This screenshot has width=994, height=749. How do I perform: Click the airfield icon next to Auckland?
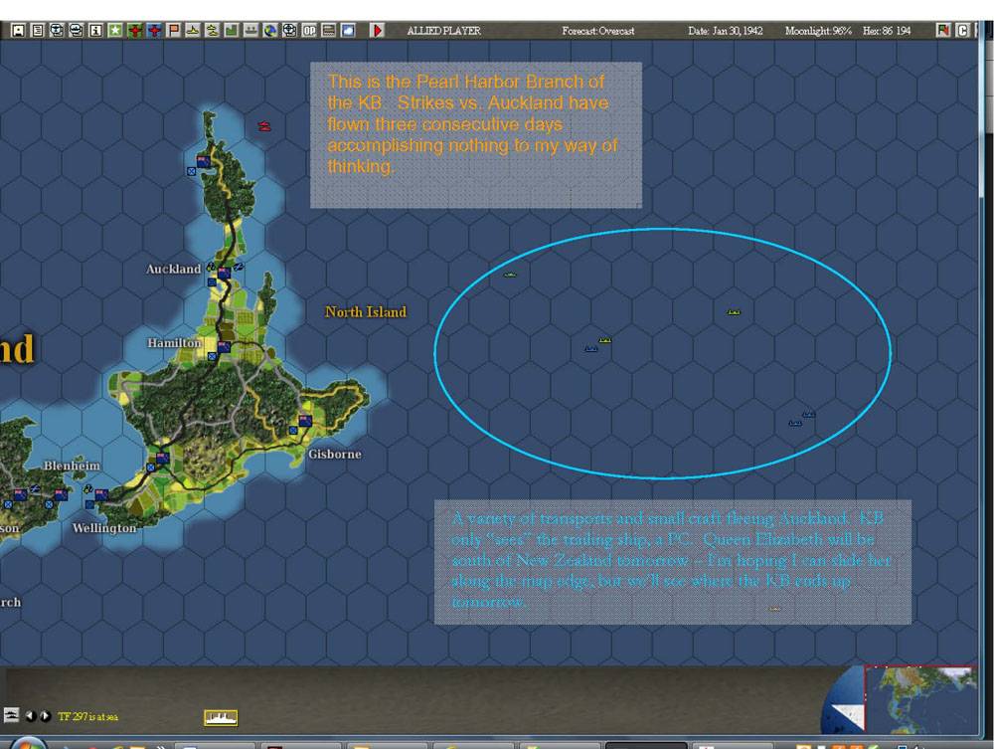click(239, 267)
